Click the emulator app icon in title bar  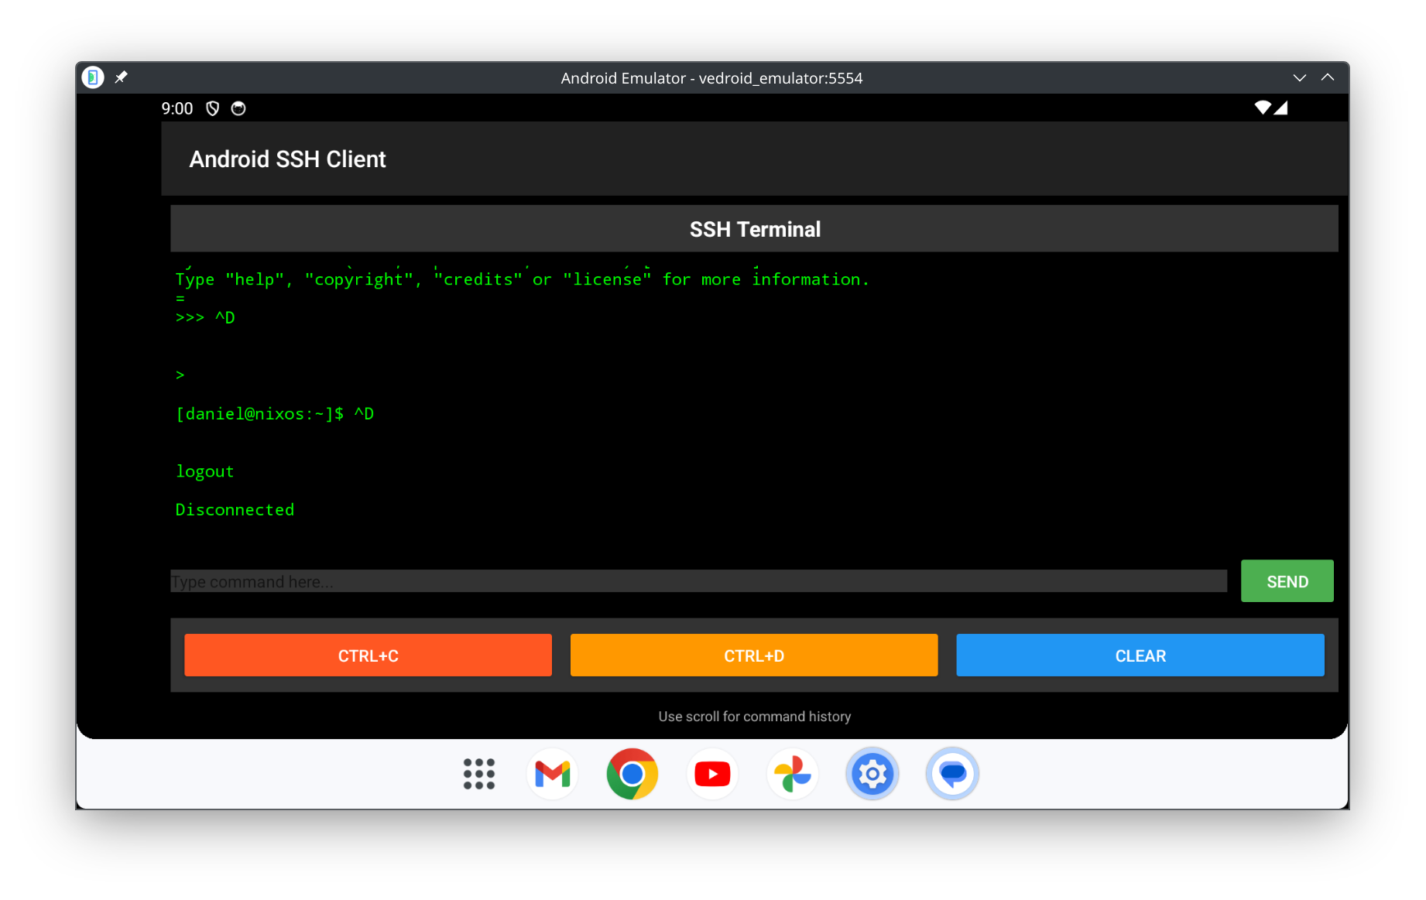[x=93, y=77]
